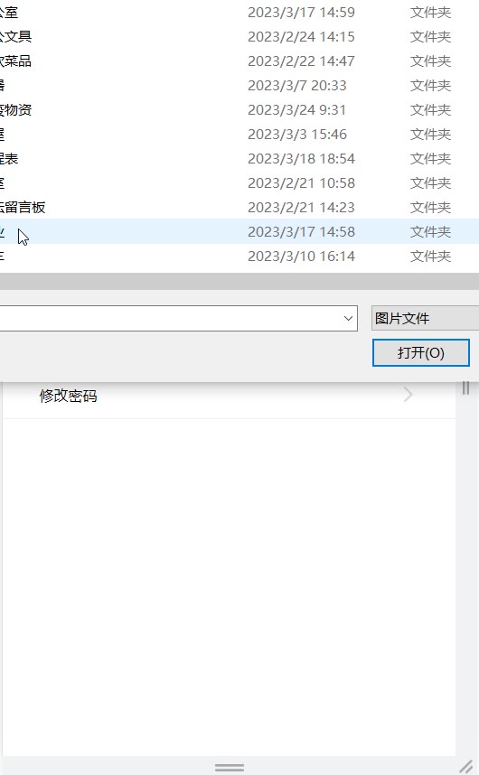Select the folder dated 2023/3/7 20:33
The width and height of the screenshot is (479, 775).
click(239, 86)
